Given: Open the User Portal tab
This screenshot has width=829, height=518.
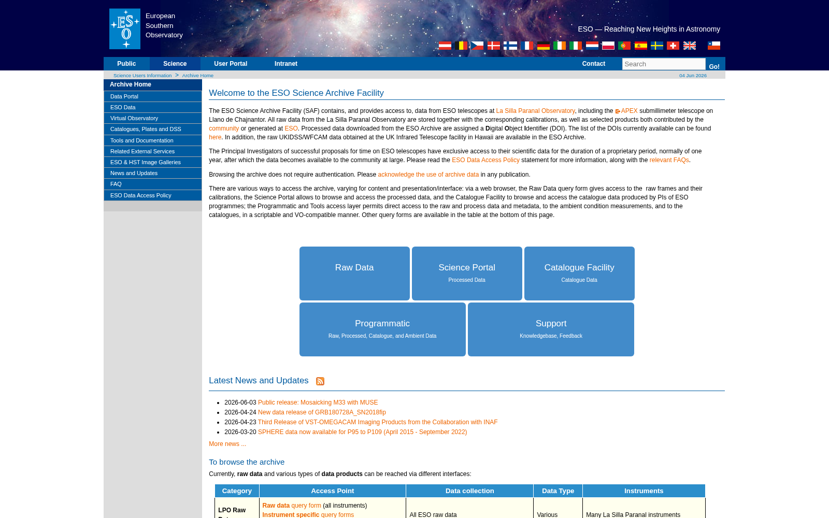Looking at the screenshot, I should click(x=231, y=64).
